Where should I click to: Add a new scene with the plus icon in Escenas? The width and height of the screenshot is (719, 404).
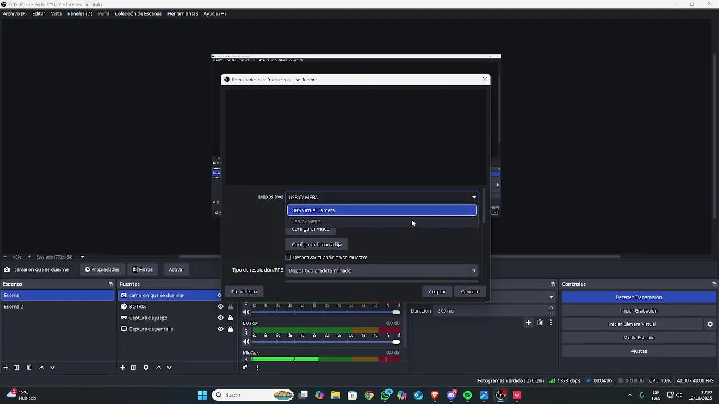coord(6,368)
